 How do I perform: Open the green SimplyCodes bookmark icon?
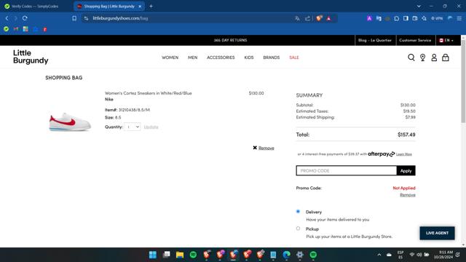point(7,29)
